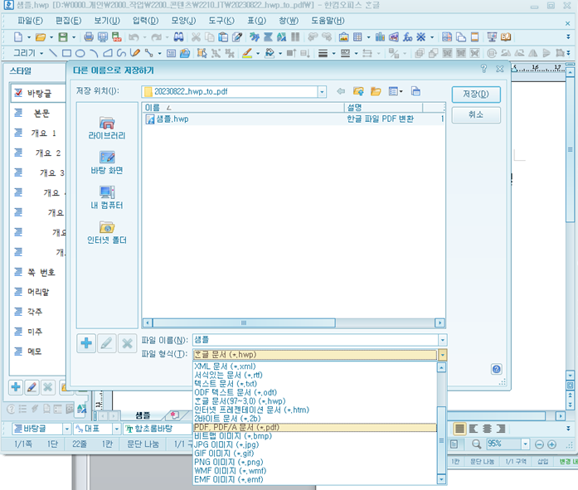Open the 파일(F) menu
This screenshot has height=490, width=578.
[x=30, y=21]
